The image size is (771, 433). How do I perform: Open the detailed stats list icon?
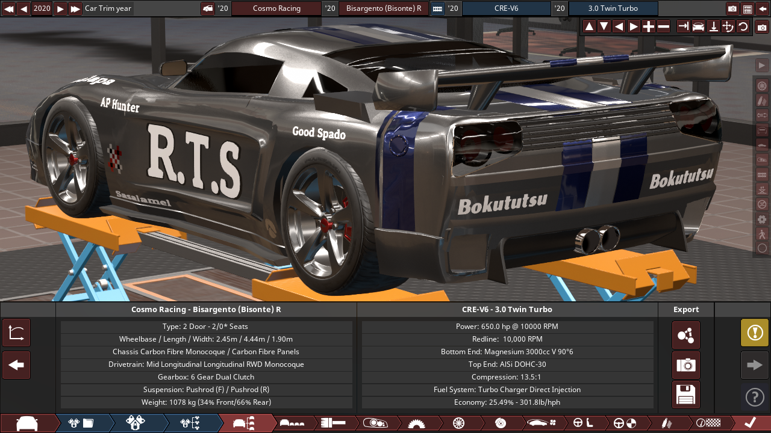[748, 8]
